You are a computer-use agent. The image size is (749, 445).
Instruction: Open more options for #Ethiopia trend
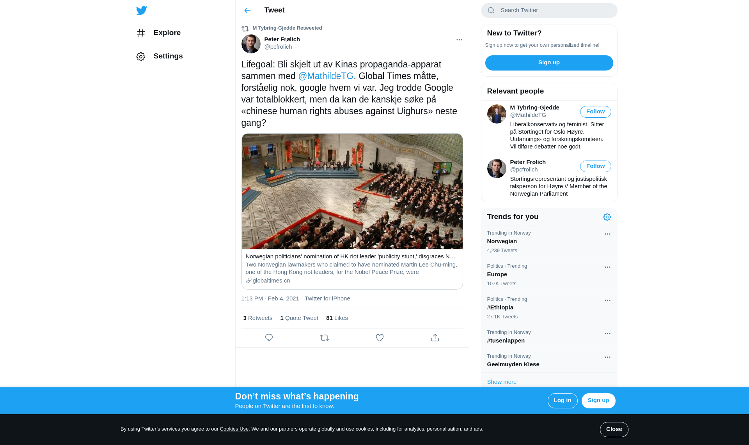tap(607, 300)
